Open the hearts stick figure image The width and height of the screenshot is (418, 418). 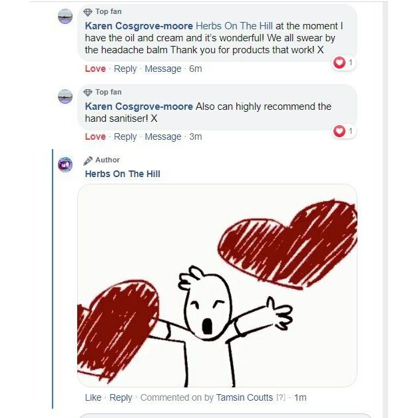(217, 286)
